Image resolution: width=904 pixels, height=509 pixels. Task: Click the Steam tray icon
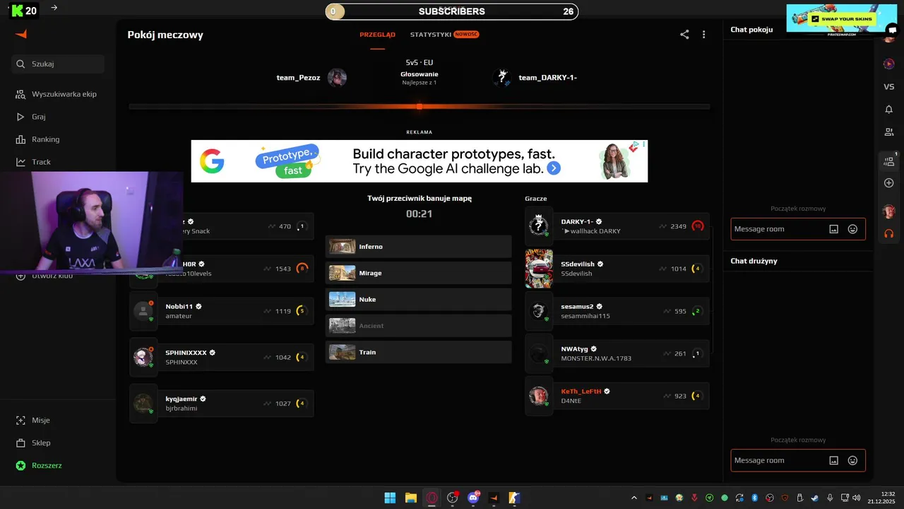point(814,498)
